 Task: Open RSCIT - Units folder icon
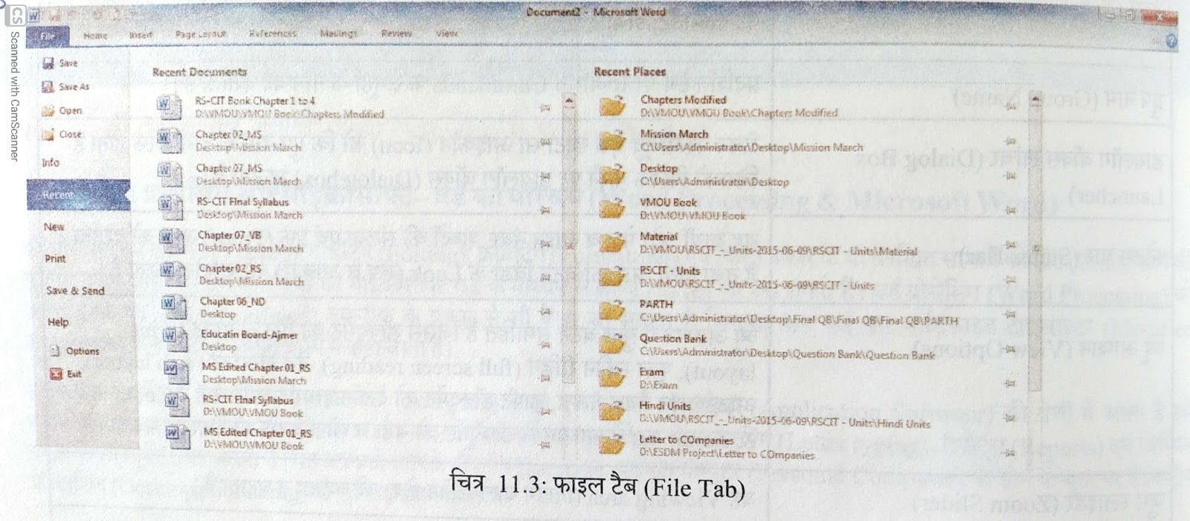tap(614, 277)
